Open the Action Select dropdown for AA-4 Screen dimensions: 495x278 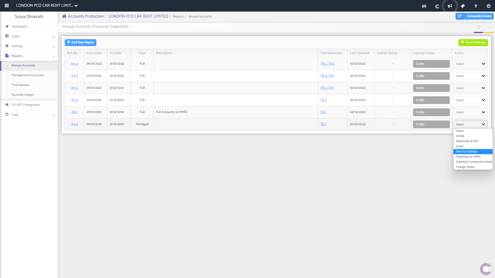[x=470, y=64]
